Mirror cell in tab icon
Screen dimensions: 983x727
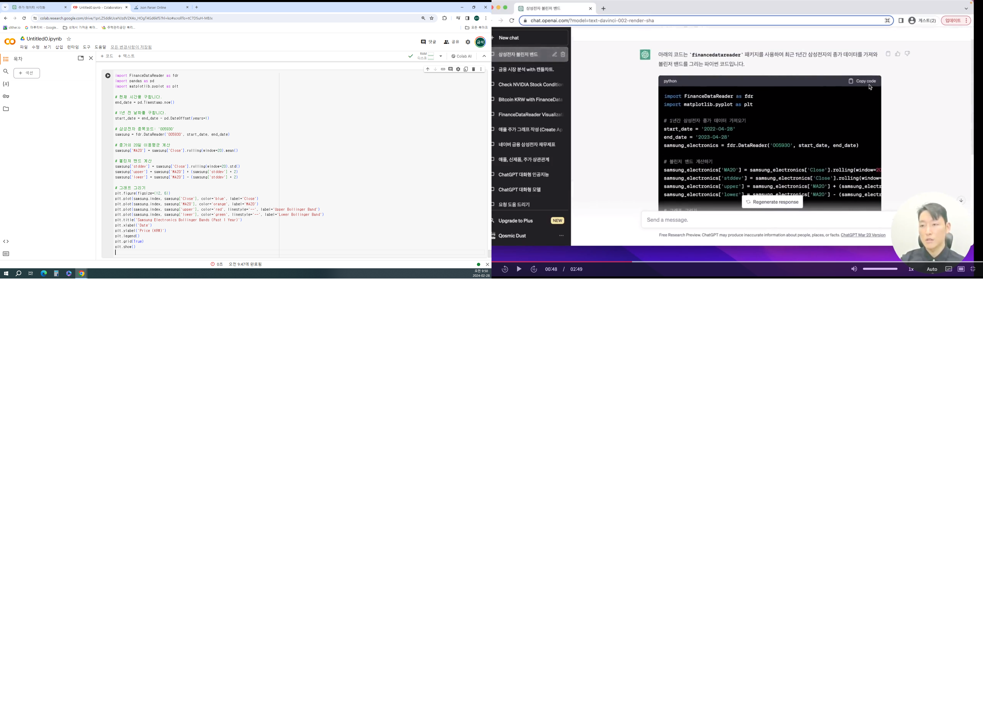click(466, 69)
